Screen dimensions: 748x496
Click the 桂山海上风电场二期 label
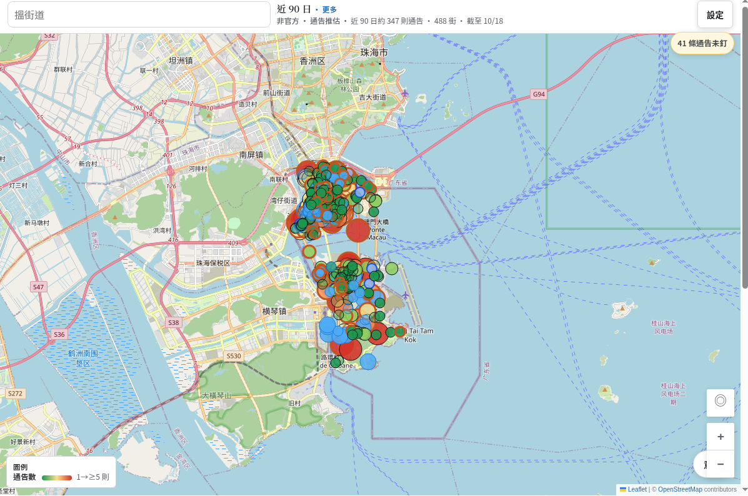pyautogui.click(x=673, y=394)
